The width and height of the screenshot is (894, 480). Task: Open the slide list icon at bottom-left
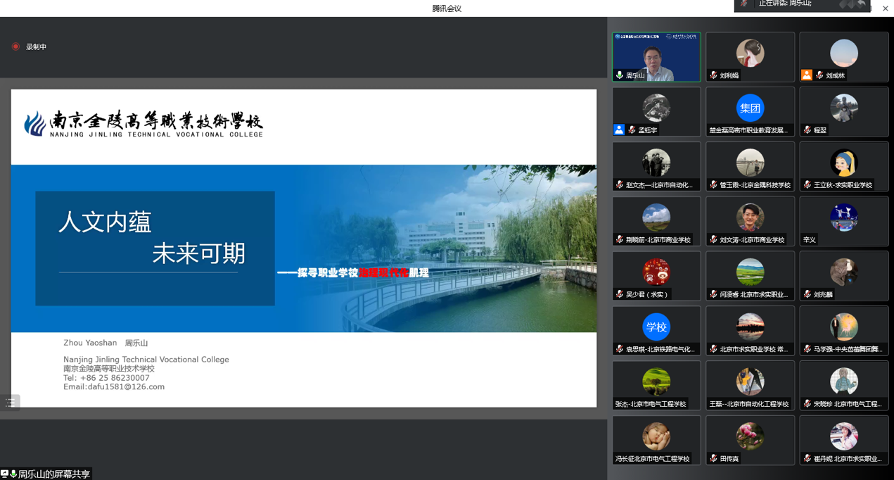tap(10, 403)
